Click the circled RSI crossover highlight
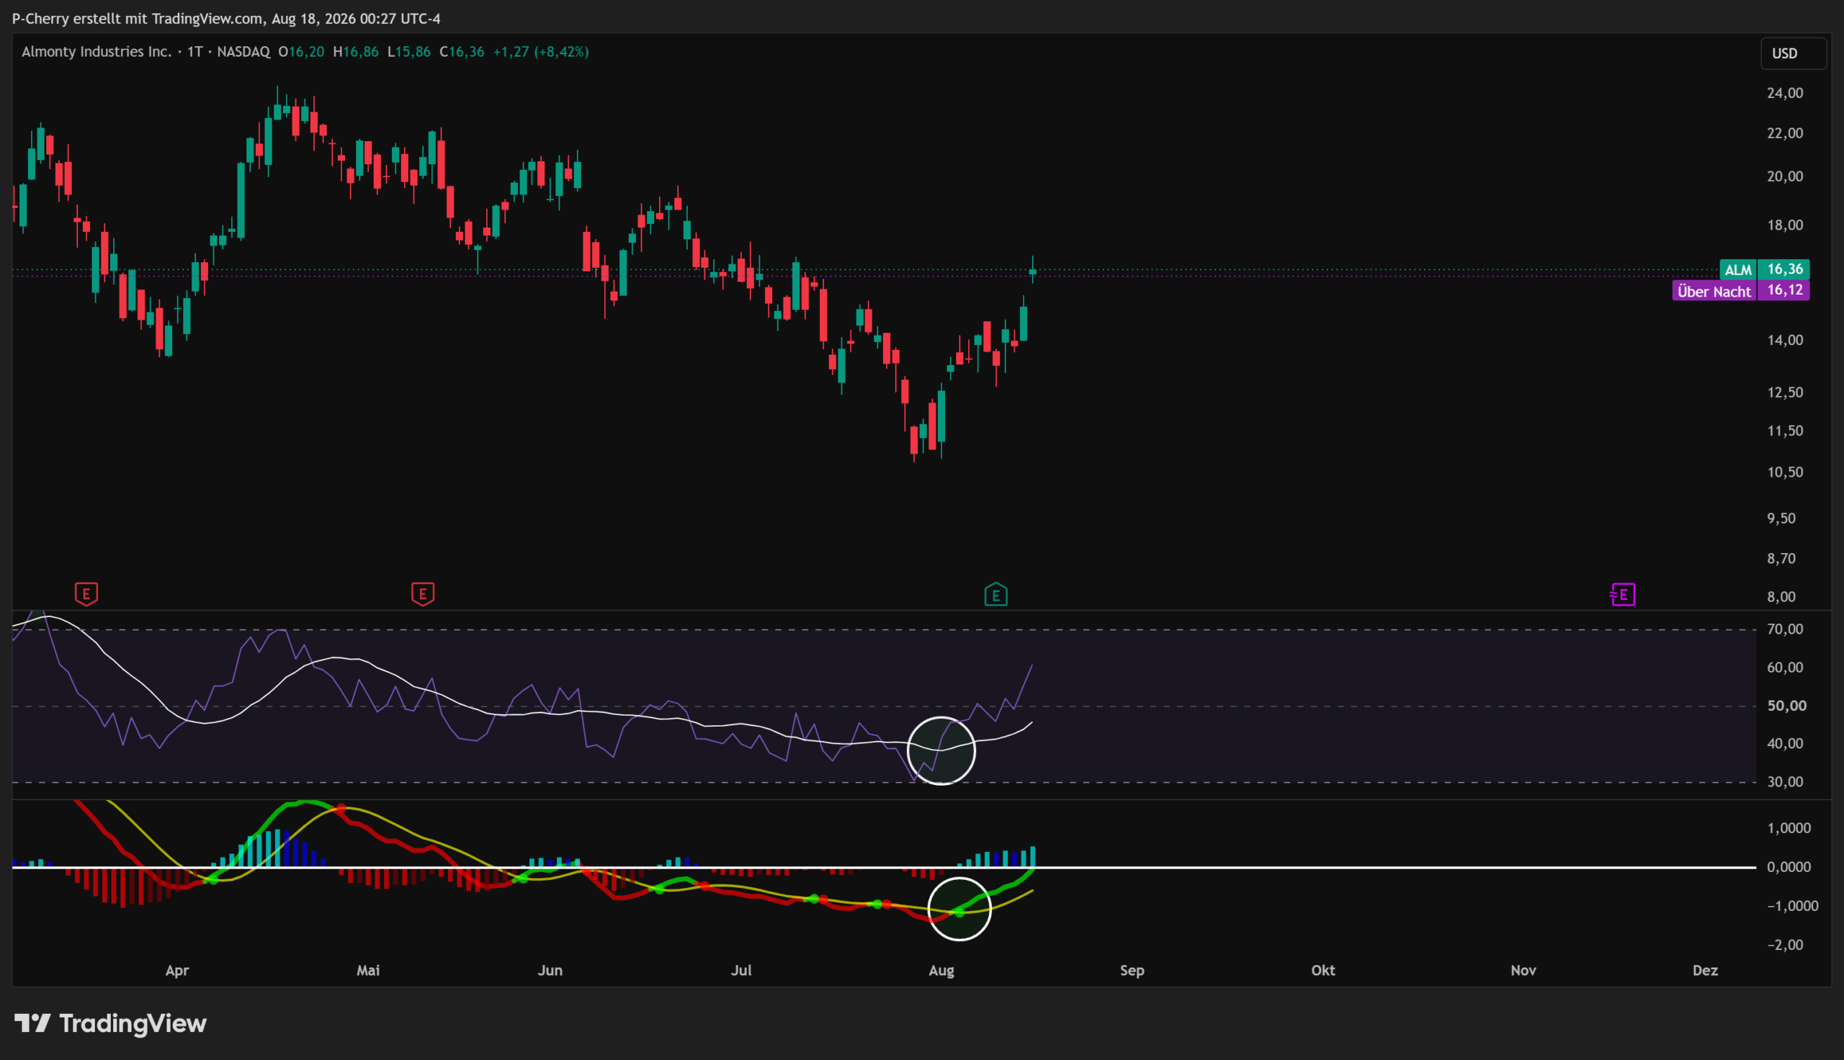Image resolution: width=1844 pixels, height=1060 pixels. [941, 750]
